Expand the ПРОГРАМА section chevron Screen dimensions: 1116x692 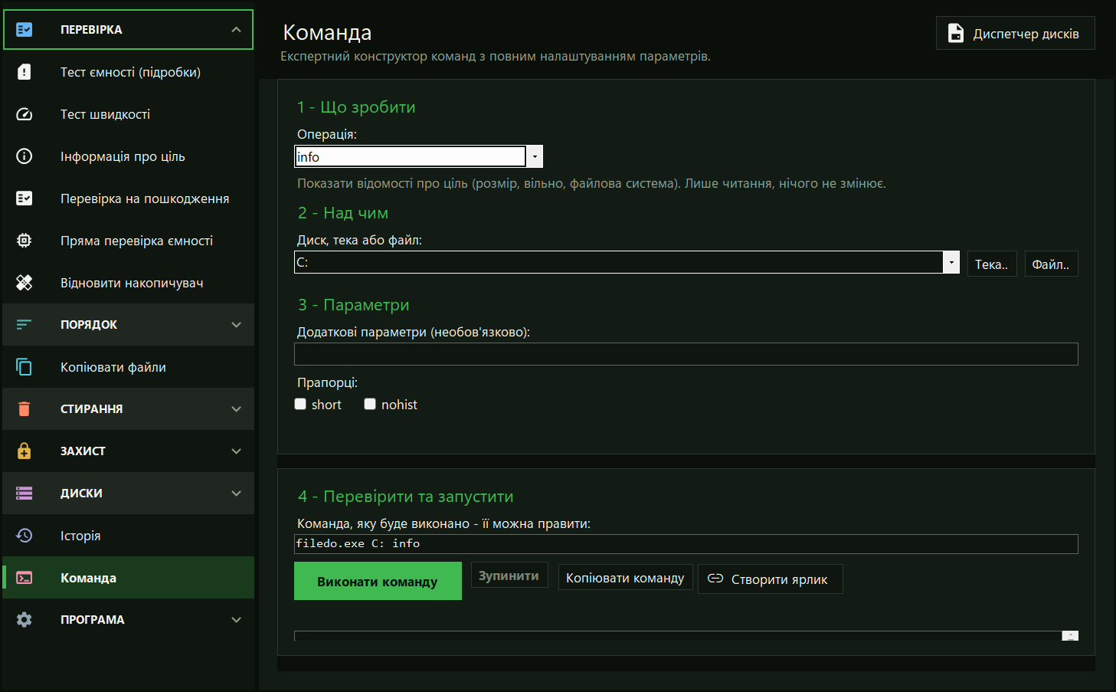[x=236, y=620]
